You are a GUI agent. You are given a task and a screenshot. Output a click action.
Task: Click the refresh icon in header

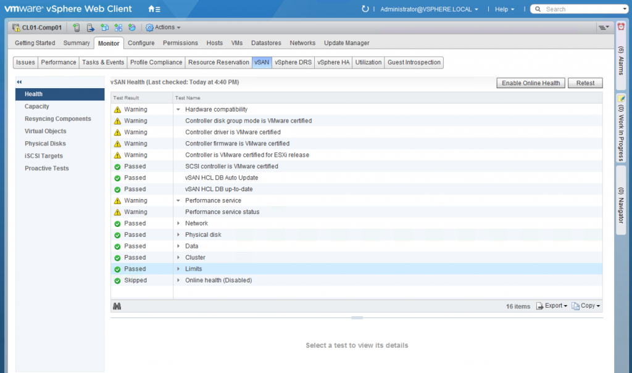pyautogui.click(x=365, y=9)
